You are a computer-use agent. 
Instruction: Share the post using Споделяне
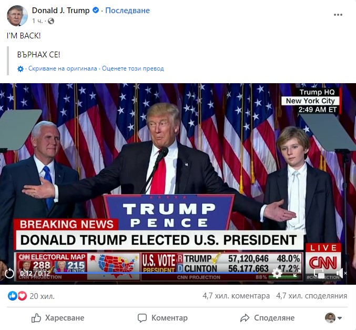point(267,318)
